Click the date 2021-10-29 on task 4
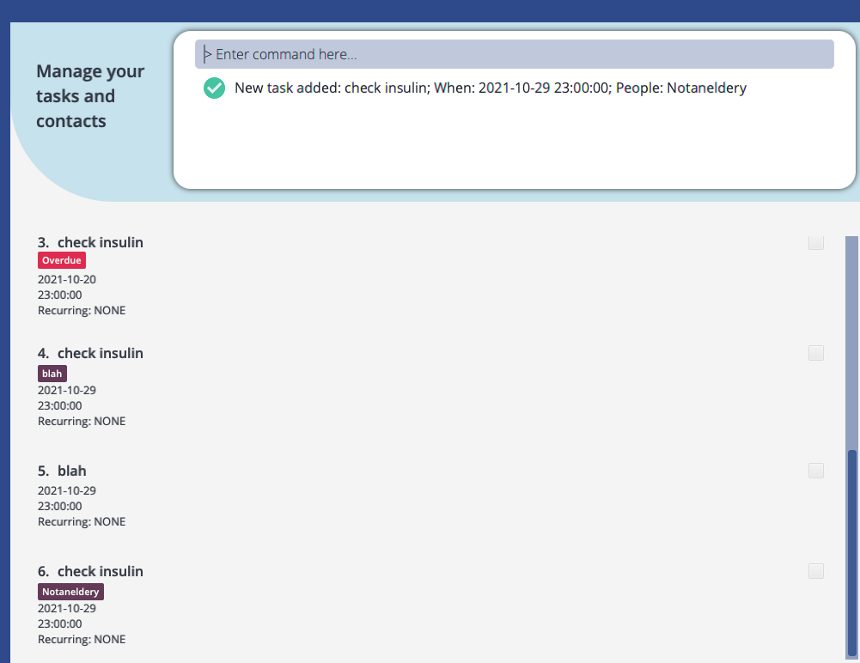Image resolution: width=860 pixels, height=663 pixels. (x=67, y=390)
